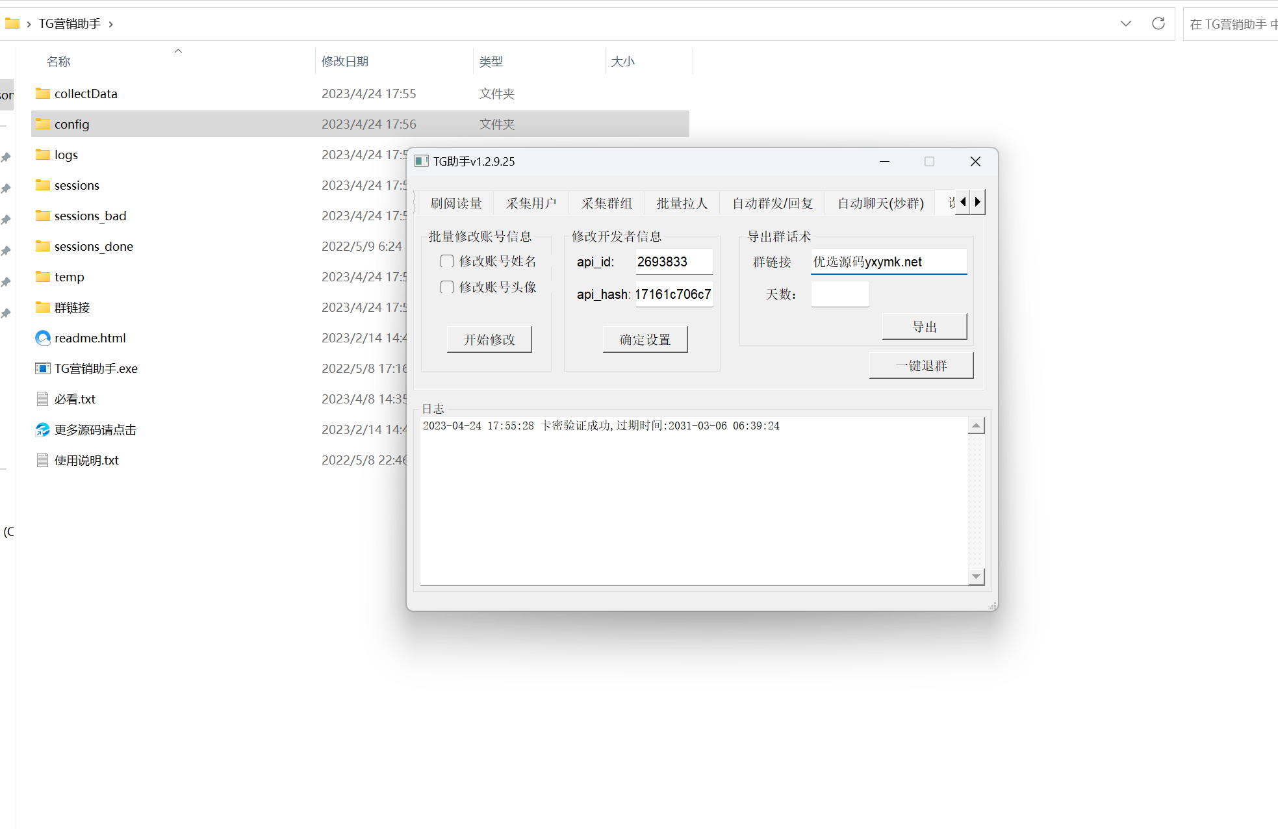Switch to the 自动群发/回复 tab

pos(773,203)
